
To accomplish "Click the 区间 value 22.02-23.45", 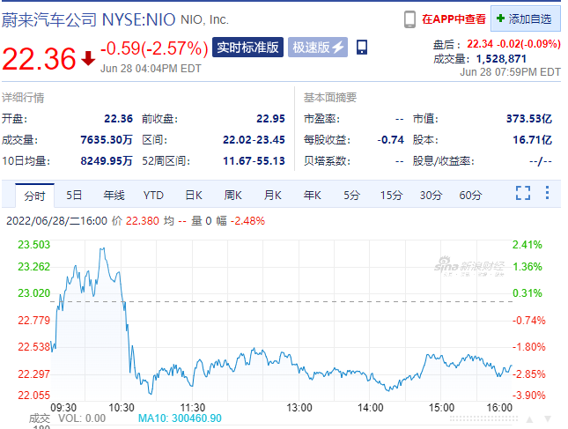I will pos(254,140).
